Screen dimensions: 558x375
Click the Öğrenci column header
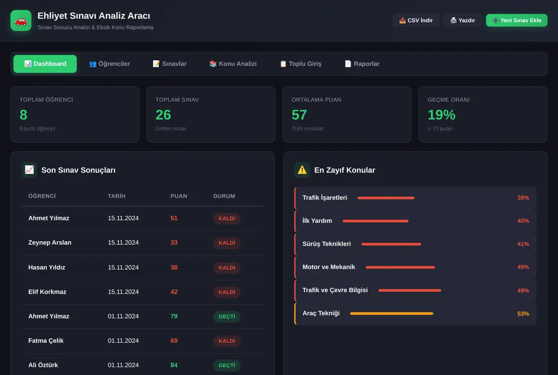click(x=42, y=196)
